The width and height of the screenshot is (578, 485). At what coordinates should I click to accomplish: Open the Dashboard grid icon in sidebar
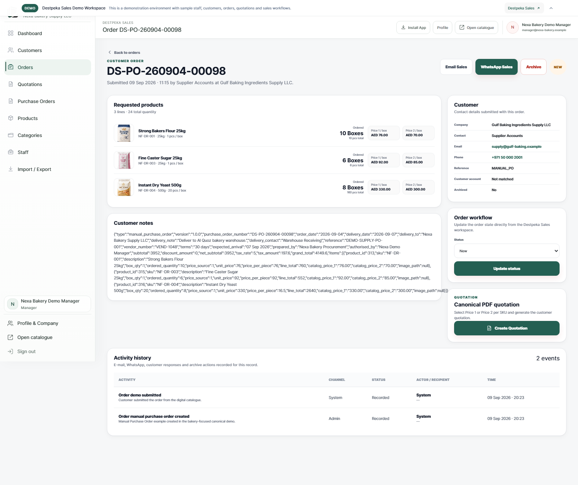click(10, 33)
